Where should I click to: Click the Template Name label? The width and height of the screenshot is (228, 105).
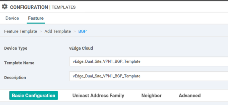tap(19, 63)
